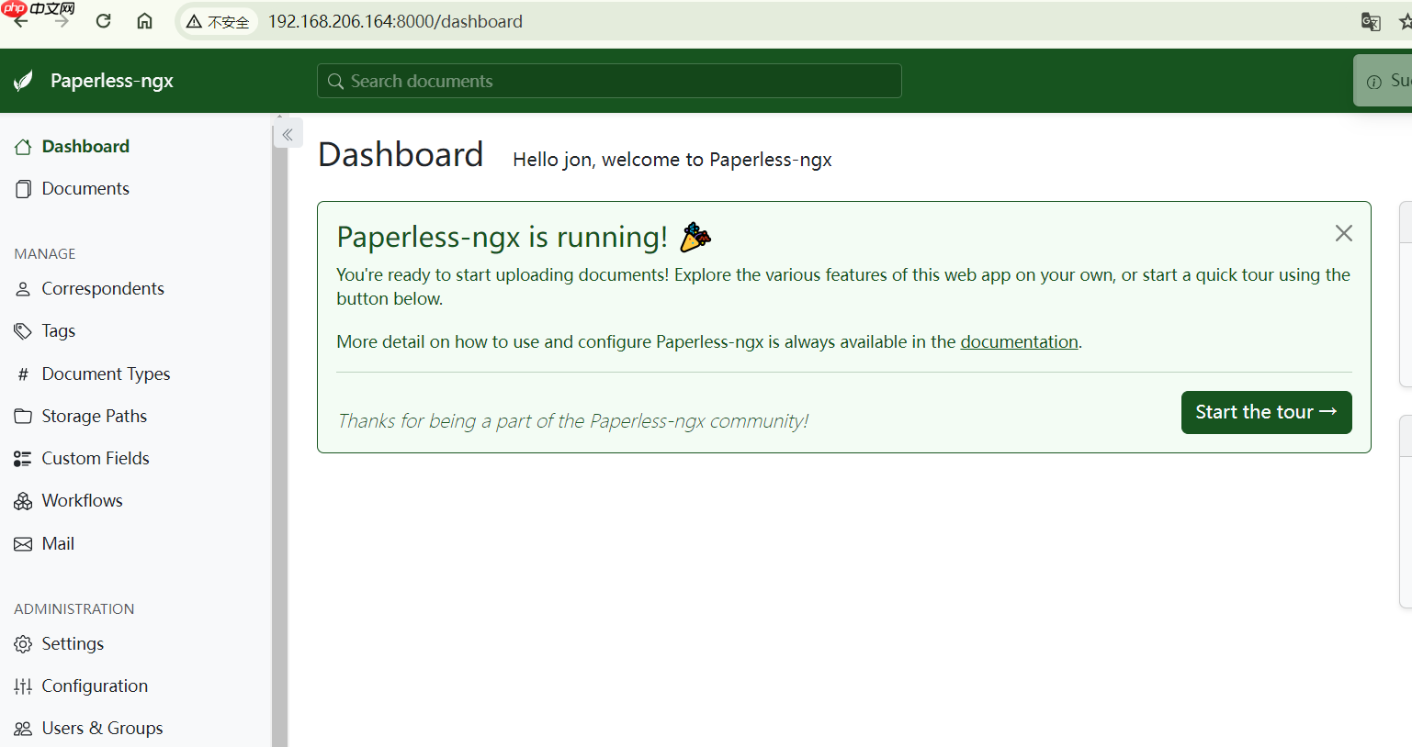Open Settings under Administration
The height and width of the screenshot is (747, 1412).
click(73, 644)
